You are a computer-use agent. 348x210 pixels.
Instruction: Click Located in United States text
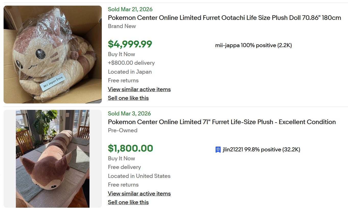point(139,176)
